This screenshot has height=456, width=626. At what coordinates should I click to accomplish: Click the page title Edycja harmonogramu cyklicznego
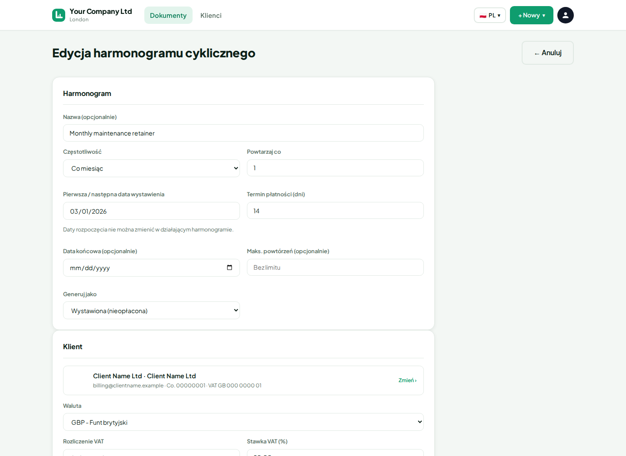pyautogui.click(x=154, y=53)
